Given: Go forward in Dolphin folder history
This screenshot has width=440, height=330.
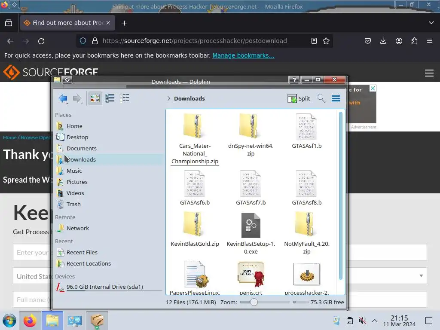Looking at the screenshot, I should pos(77,98).
